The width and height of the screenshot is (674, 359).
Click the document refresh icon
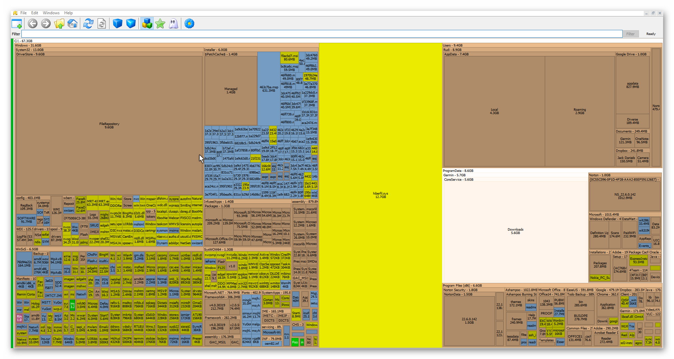102,24
